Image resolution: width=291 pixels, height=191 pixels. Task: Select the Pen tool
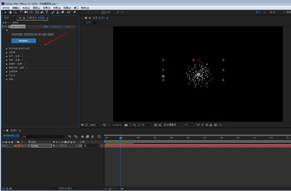tap(42, 12)
